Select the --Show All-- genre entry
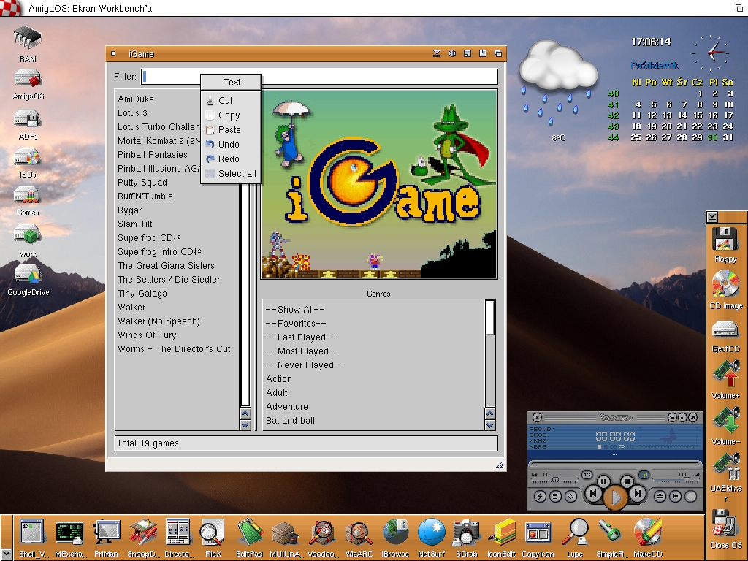This screenshot has height=561, width=748. (295, 310)
